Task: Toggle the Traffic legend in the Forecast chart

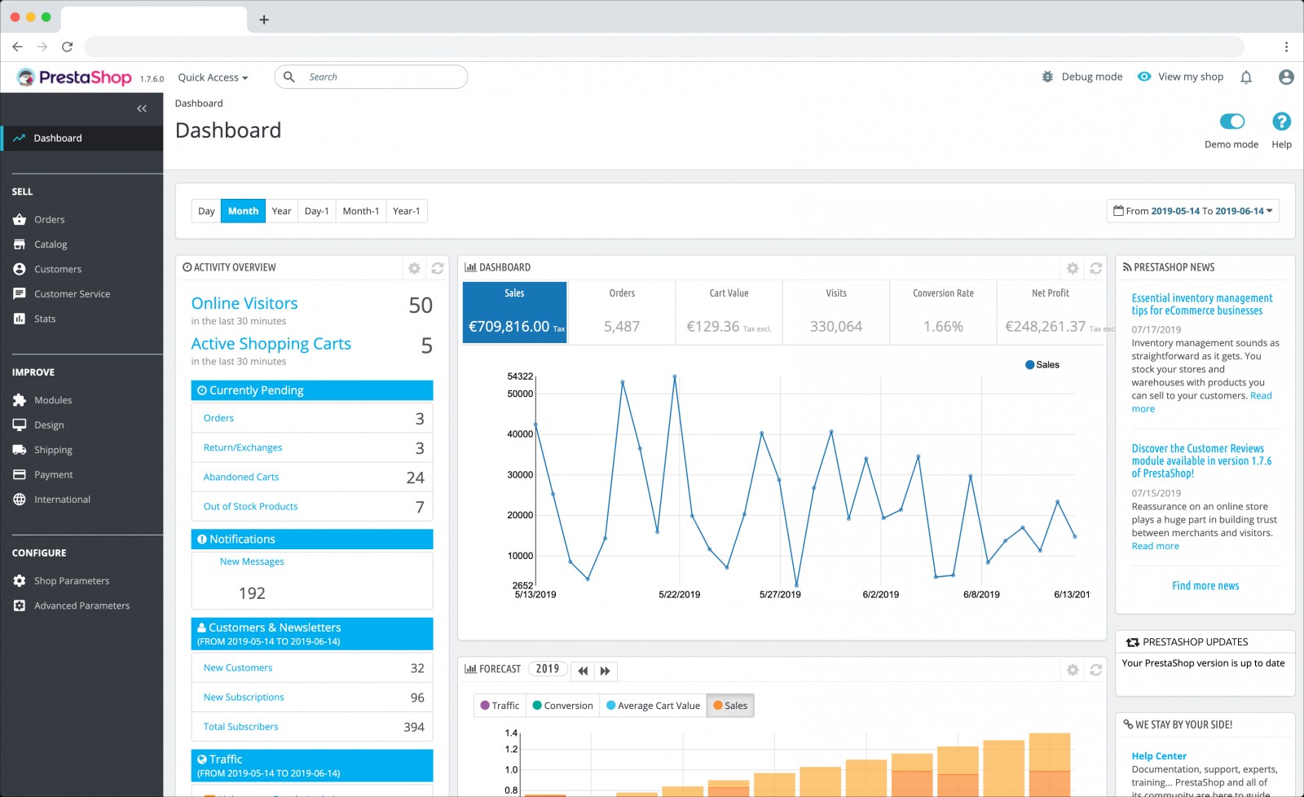Action: pos(500,705)
